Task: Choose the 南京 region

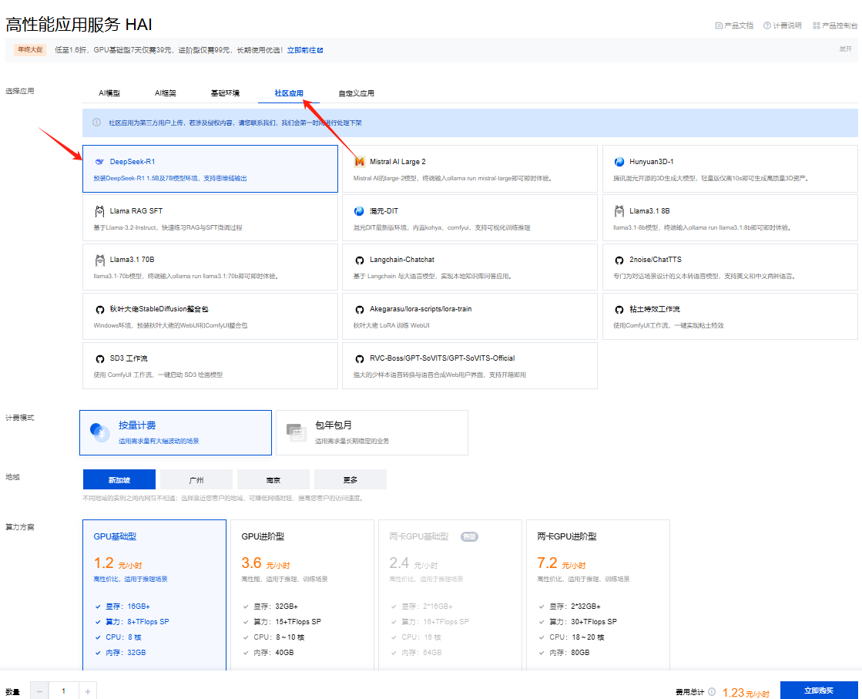Action: pyautogui.click(x=273, y=479)
